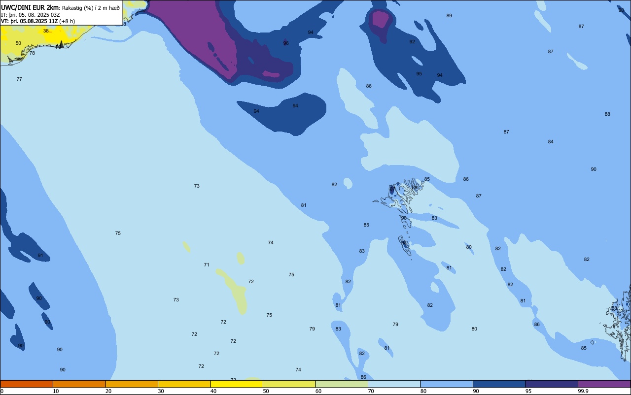The width and height of the screenshot is (631, 395).
Task: Click the 'Rakastig (%) í 2 m hæð' label
Action: [91, 8]
